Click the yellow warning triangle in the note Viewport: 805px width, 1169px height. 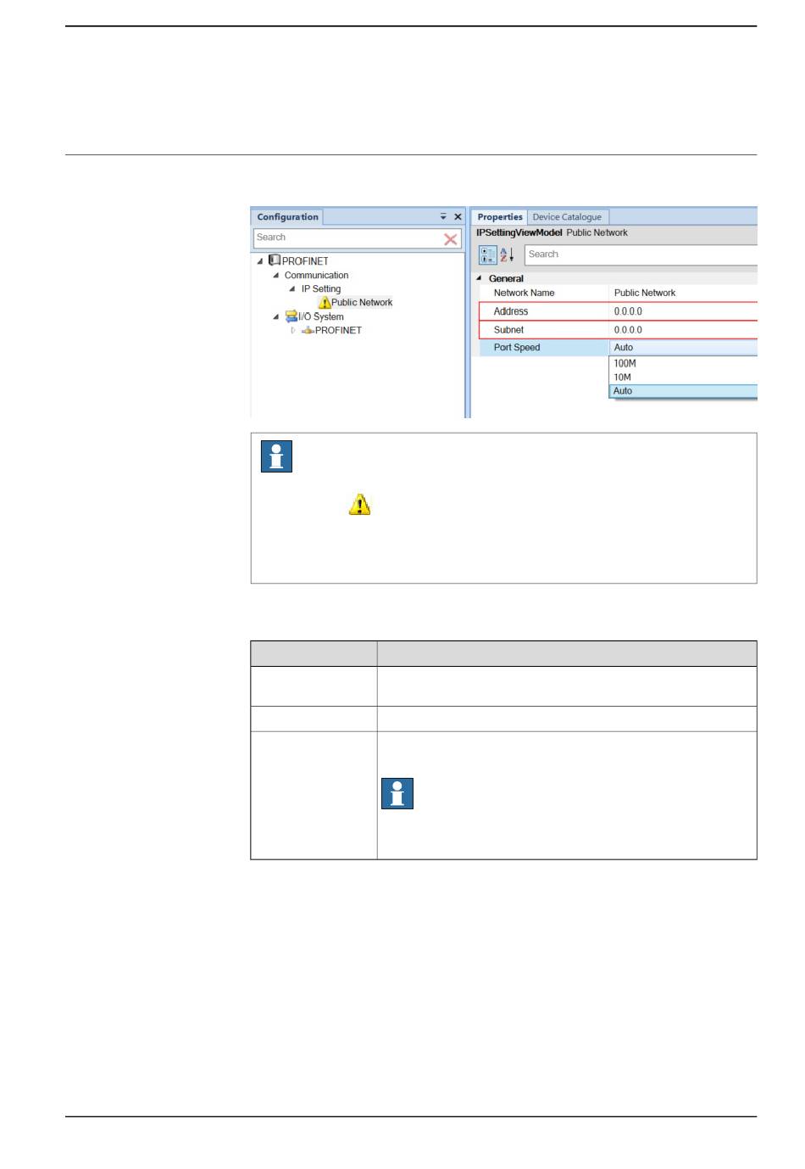point(359,505)
